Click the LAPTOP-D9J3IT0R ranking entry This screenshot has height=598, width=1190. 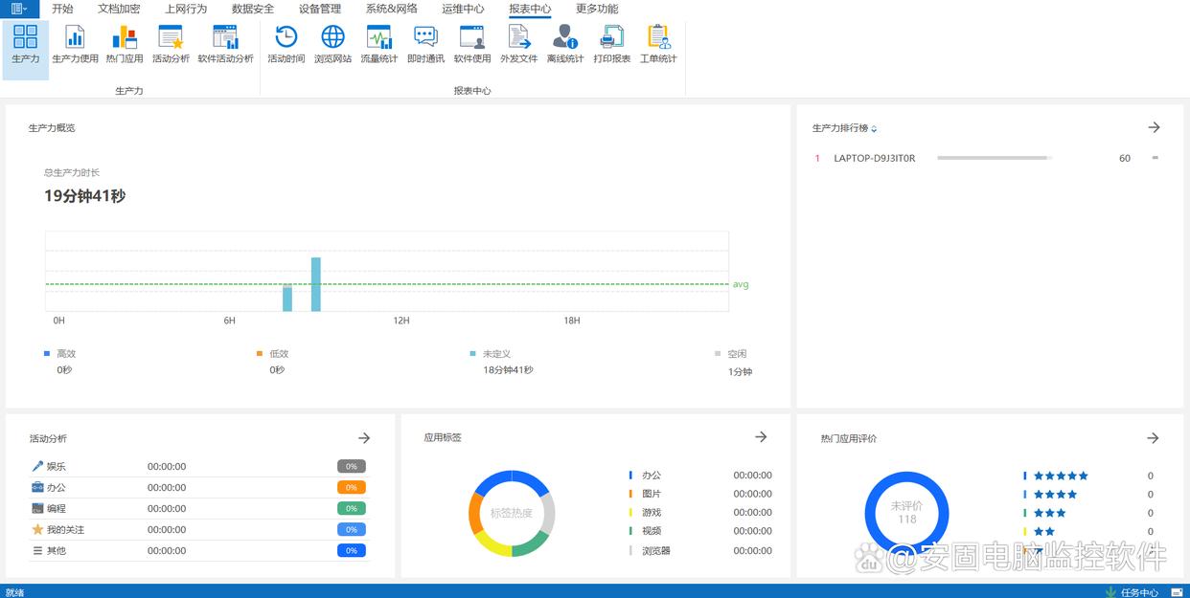click(x=874, y=158)
